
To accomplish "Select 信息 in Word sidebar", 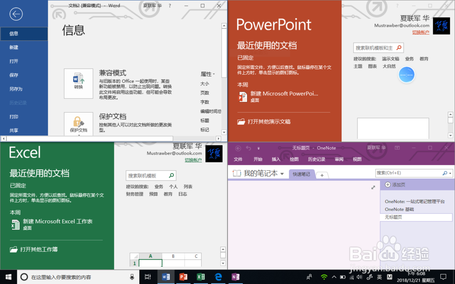I will pyautogui.click(x=24, y=34).
